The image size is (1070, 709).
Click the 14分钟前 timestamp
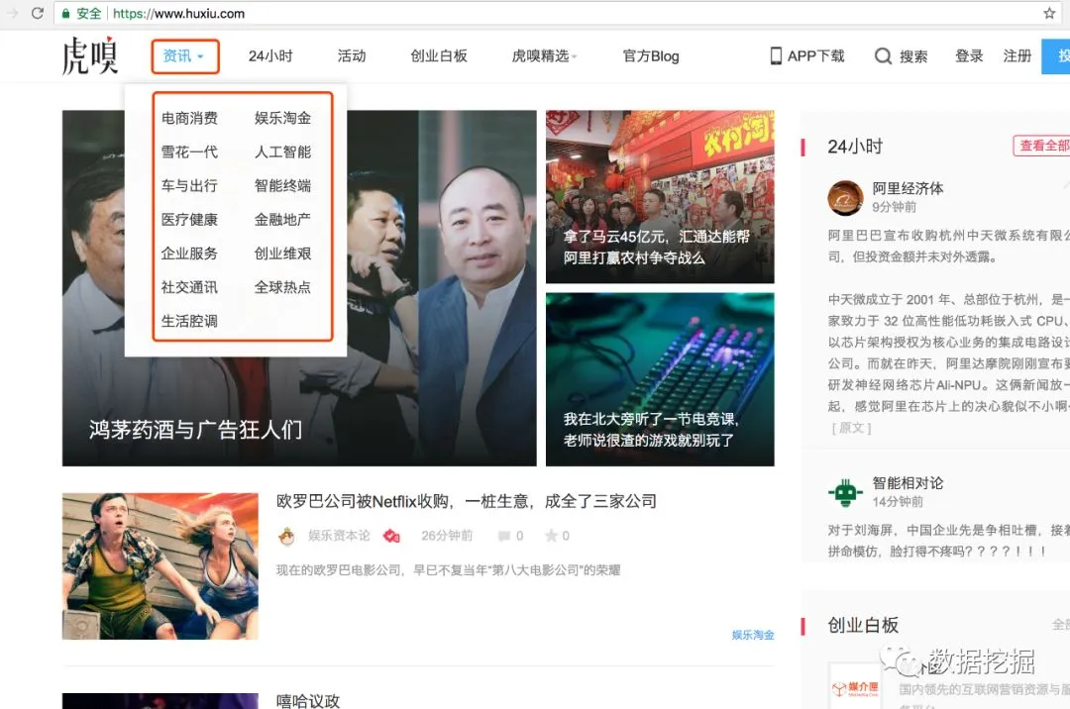(898, 502)
